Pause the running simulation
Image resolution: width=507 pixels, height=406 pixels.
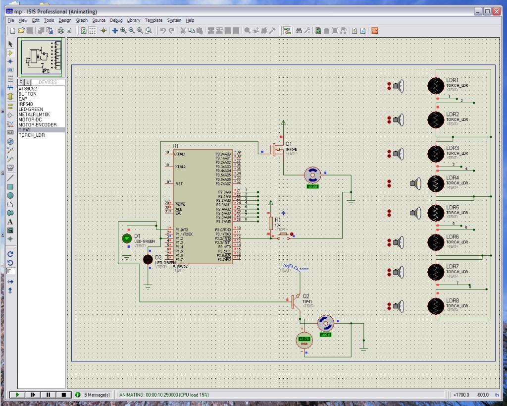point(48,395)
